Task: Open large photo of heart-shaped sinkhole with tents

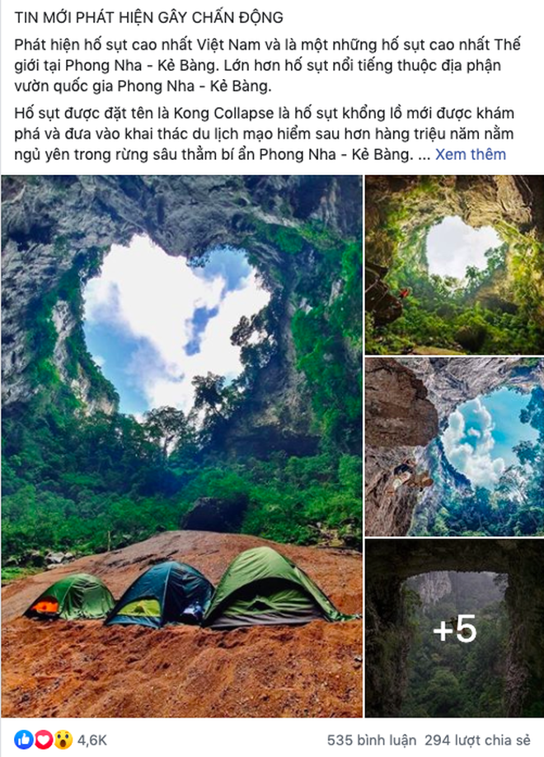Action: [x=181, y=446]
